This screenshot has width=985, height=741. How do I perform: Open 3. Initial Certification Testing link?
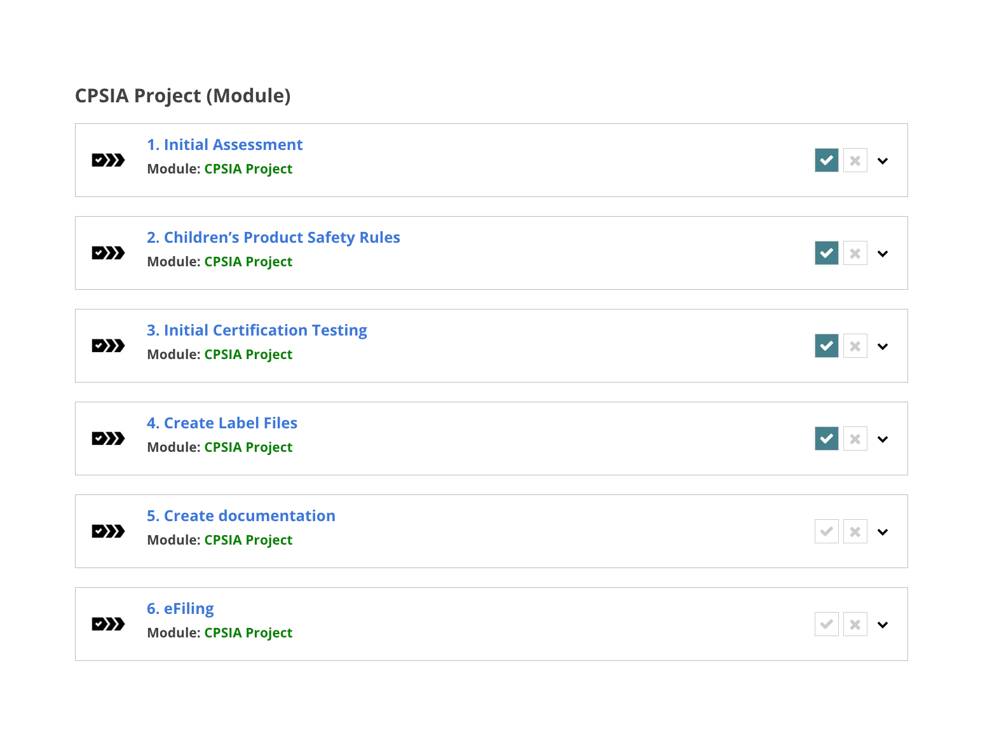tap(257, 330)
